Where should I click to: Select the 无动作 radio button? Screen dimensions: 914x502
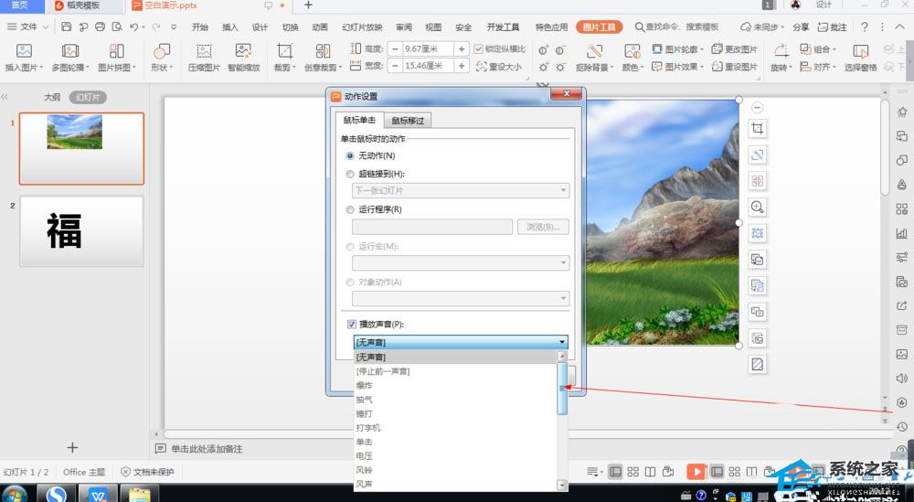(x=350, y=155)
